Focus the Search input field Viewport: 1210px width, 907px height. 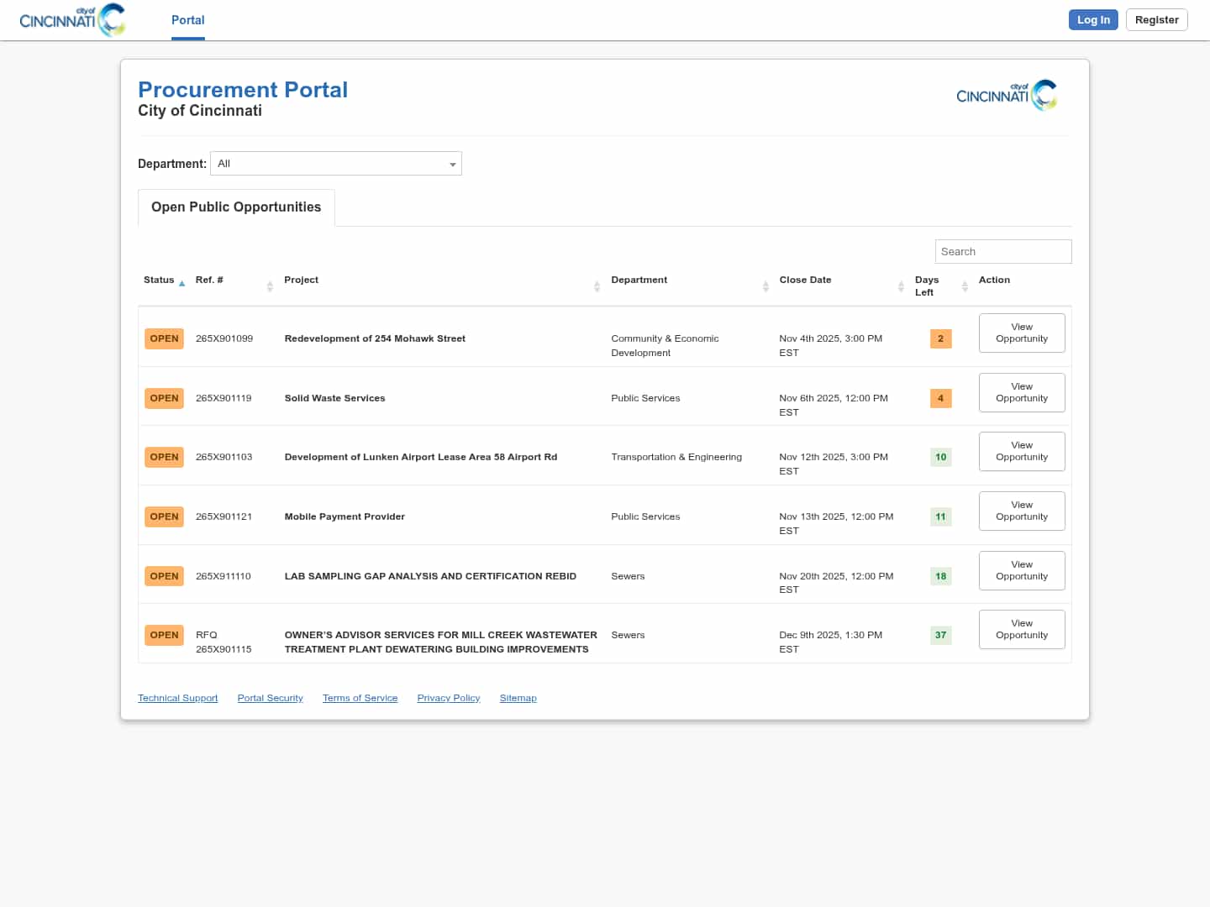coord(1003,252)
